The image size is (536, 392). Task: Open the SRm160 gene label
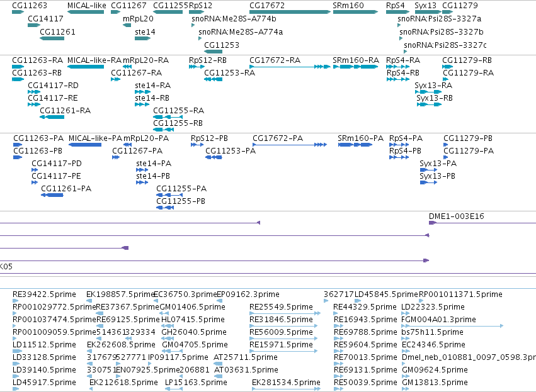348,6
